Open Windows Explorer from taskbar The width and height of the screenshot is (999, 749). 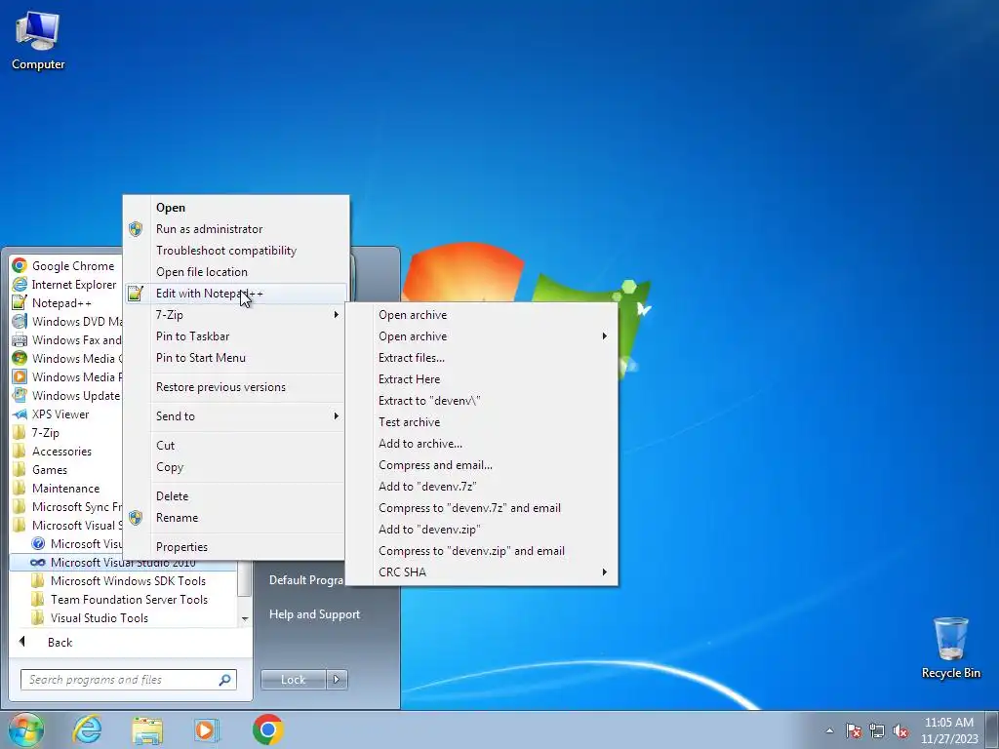tap(147, 729)
